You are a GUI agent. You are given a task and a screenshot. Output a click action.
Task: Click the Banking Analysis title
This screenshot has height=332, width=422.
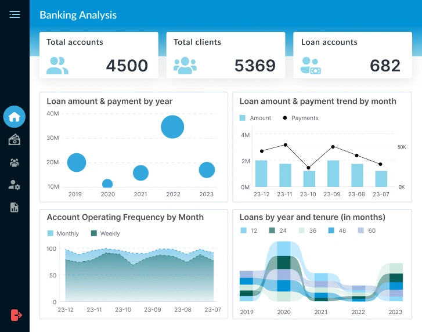(x=78, y=15)
